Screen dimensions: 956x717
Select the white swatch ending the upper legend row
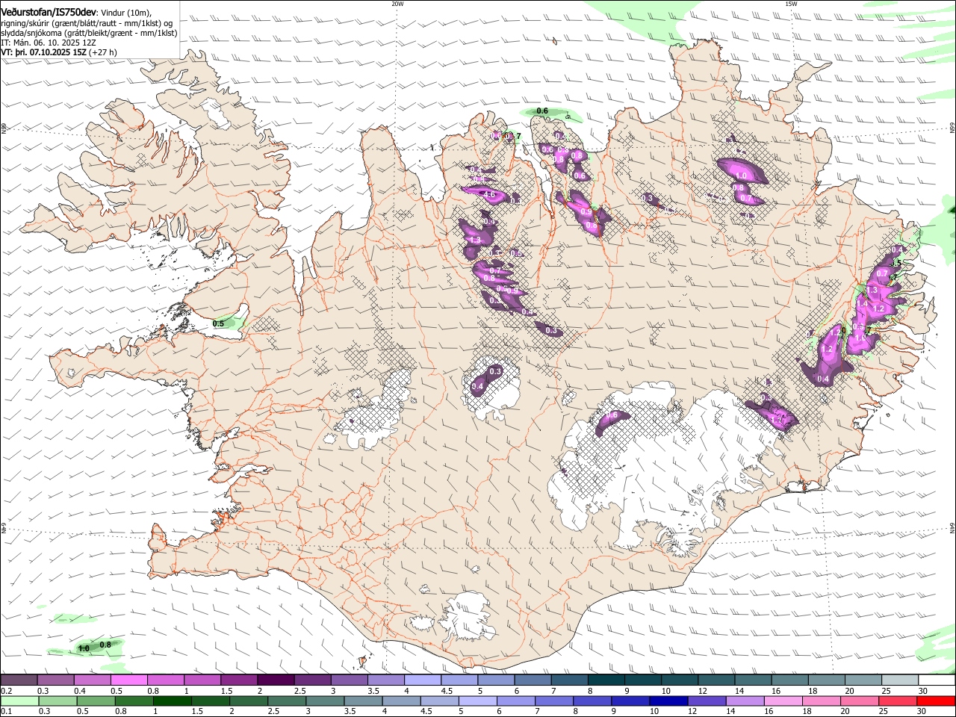tap(937, 680)
